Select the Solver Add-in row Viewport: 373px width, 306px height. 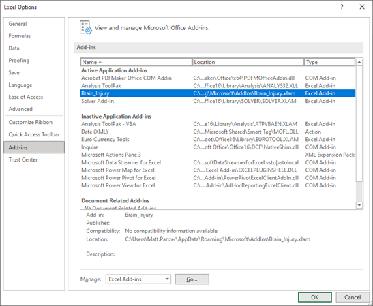click(x=218, y=101)
